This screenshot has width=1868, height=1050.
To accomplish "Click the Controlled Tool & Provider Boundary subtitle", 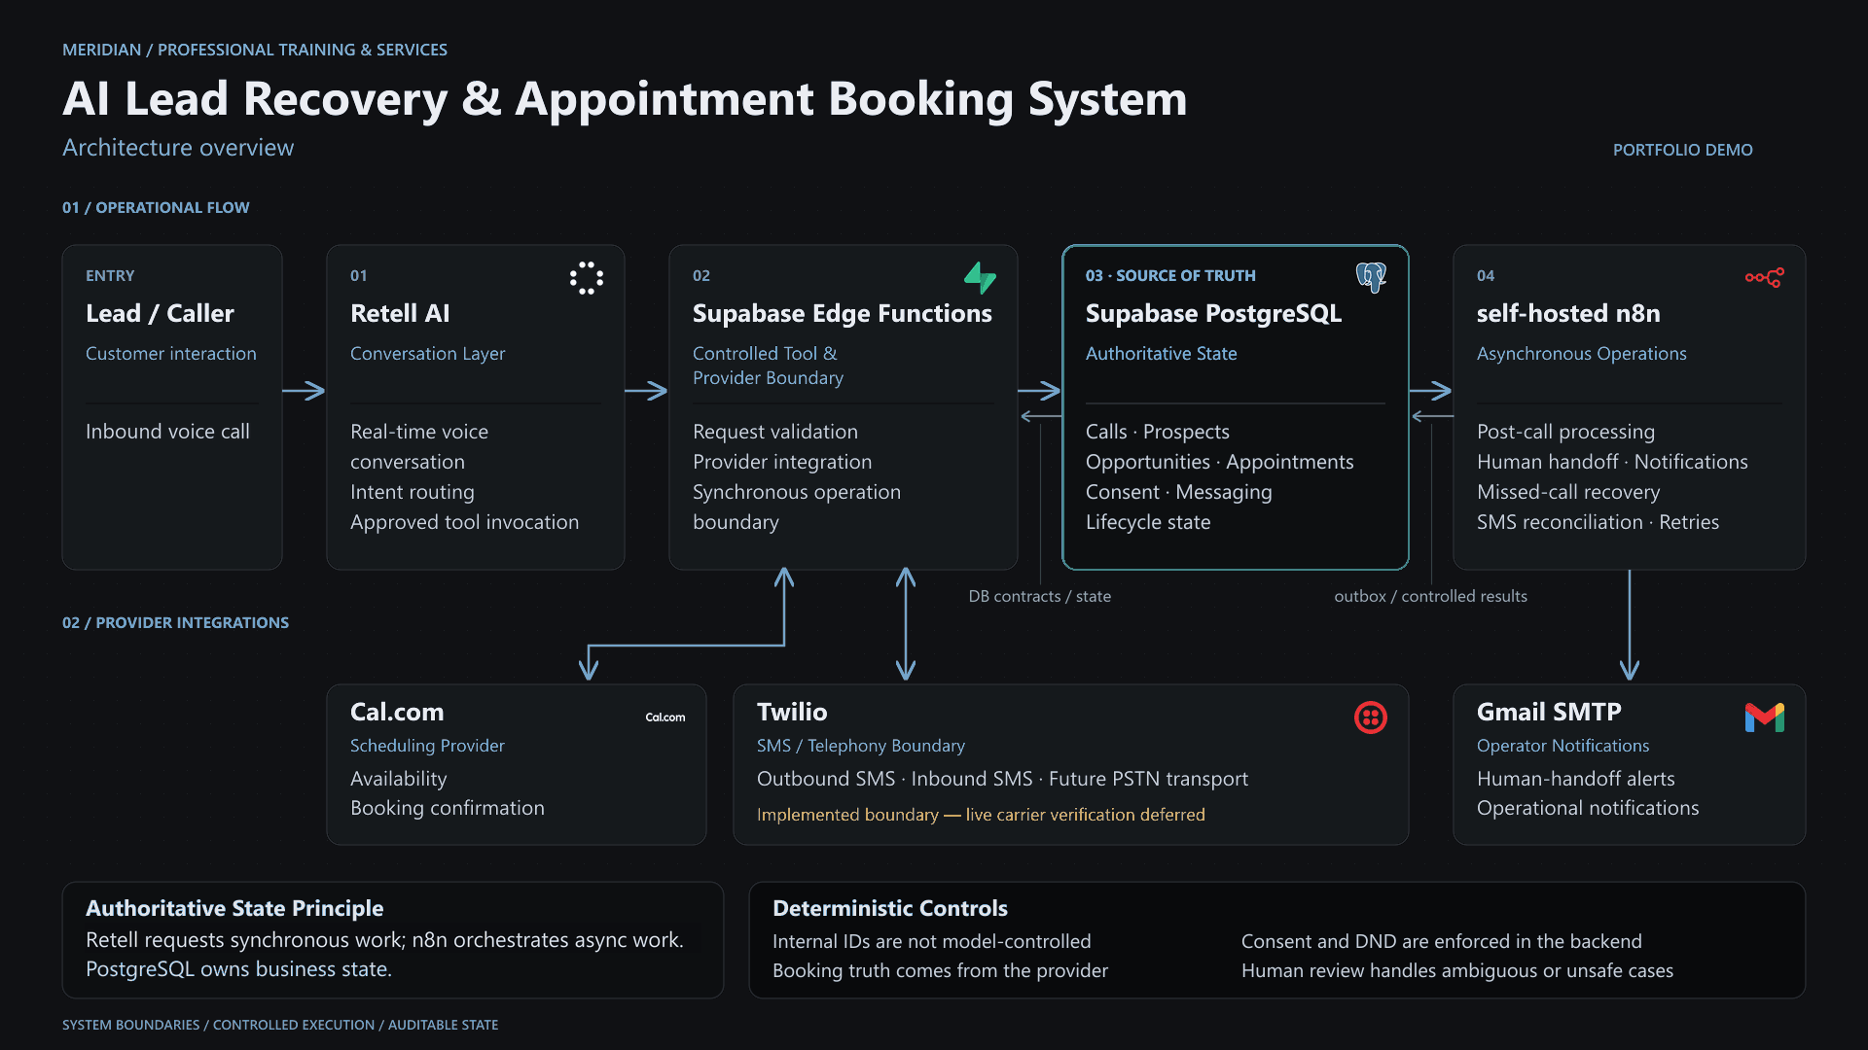I will coord(768,366).
